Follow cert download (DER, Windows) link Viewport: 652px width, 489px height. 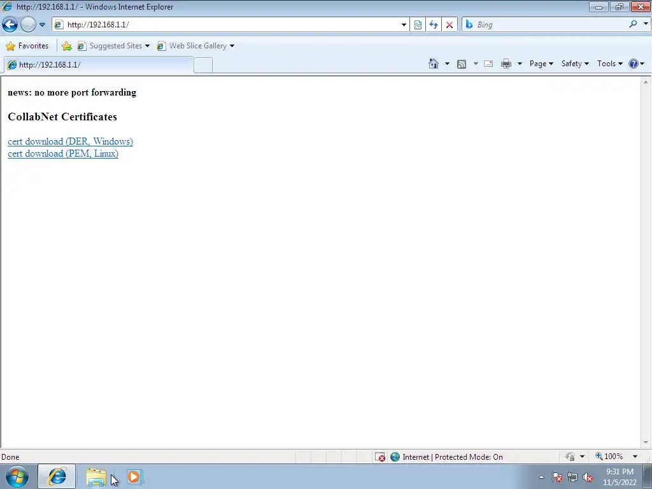click(70, 141)
